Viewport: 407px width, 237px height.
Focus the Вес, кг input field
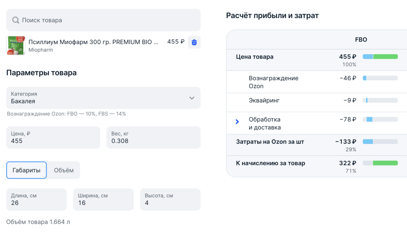pos(153,138)
